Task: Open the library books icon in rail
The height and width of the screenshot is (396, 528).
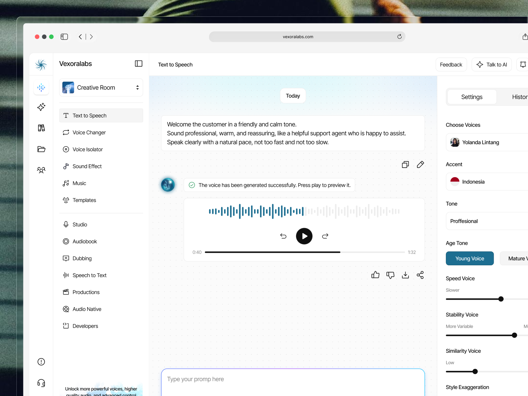Action: [x=41, y=128]
